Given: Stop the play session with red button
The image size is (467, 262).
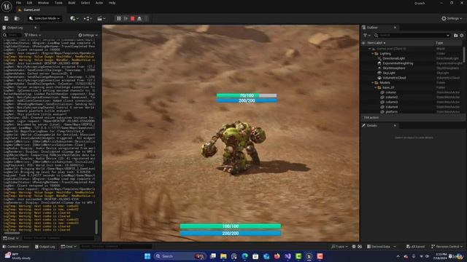Looking at the screenshot, I should [133, 18].
